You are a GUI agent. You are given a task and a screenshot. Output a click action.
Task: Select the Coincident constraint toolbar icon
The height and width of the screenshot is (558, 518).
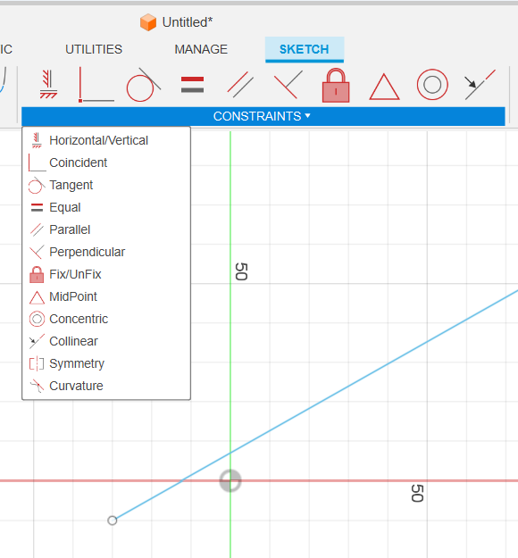(x=96, y=85)
